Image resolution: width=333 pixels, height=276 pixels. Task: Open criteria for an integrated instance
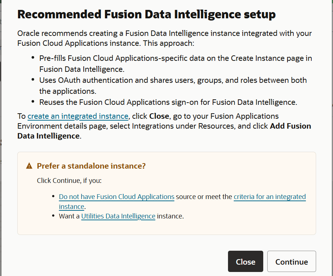(x=270, y=196)
